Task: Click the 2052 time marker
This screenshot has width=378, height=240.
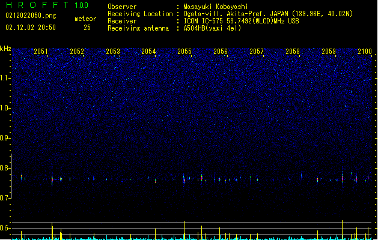Action: pyautogui.click(x=77, y=51)
